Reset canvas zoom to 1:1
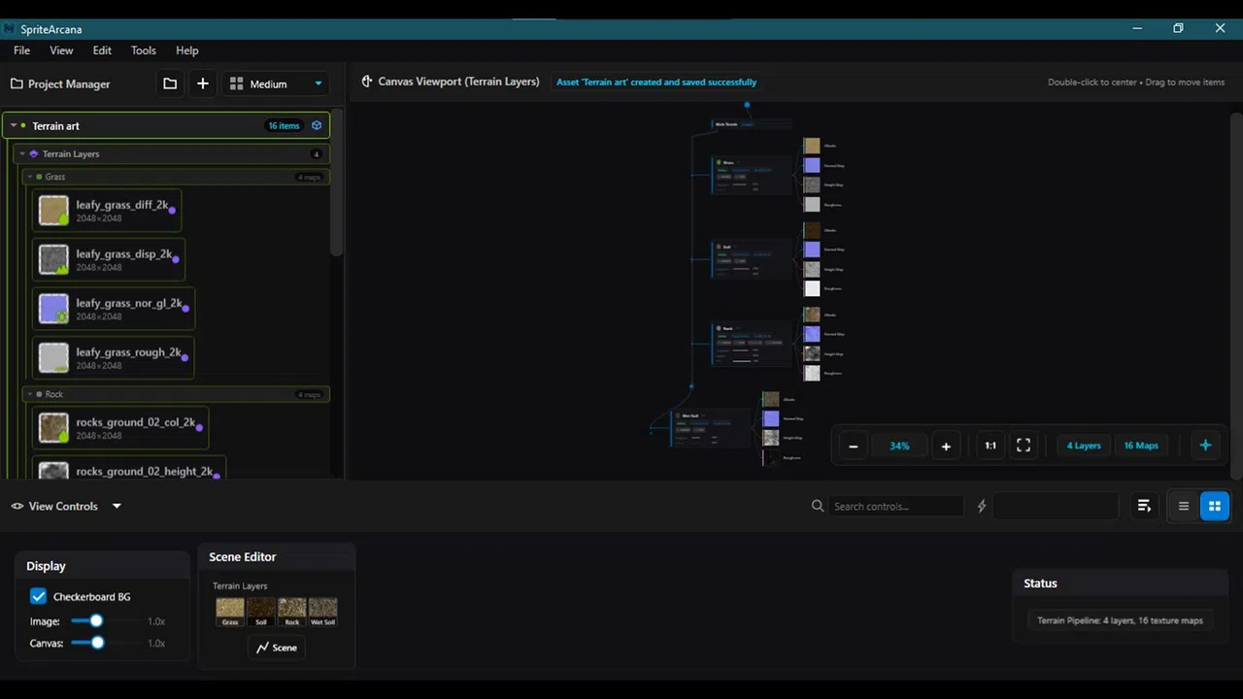Image resolution: width=1243 pixels, height=699 pixels. (991, 446)
